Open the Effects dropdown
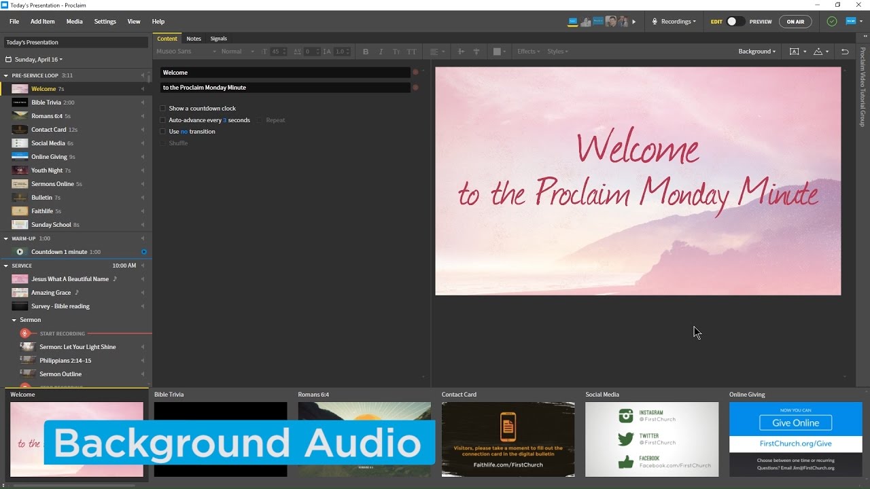This screenshot has width=870, height=489. click(528, 52)
